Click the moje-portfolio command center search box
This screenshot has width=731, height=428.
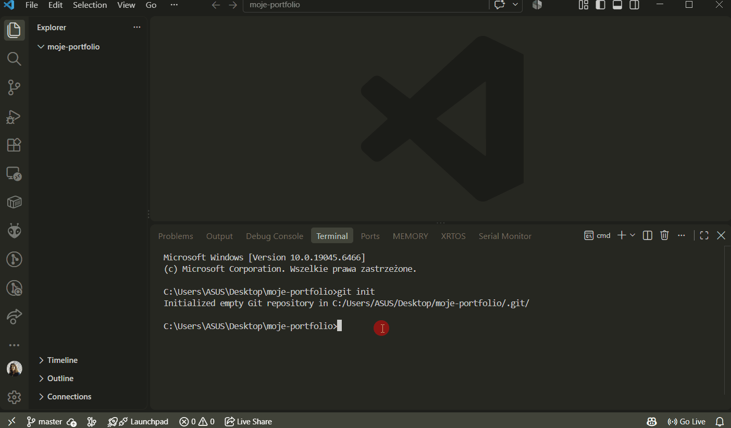(365, 5)
